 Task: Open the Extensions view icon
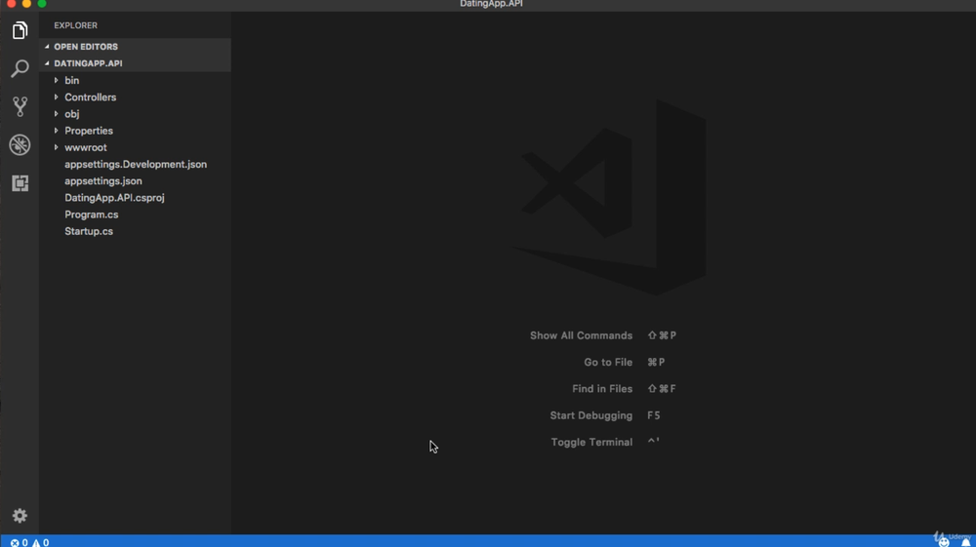click(20, 182)
